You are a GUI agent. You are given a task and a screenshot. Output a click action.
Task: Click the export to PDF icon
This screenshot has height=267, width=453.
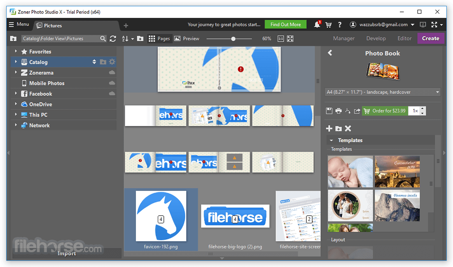[x=348, y=111]
